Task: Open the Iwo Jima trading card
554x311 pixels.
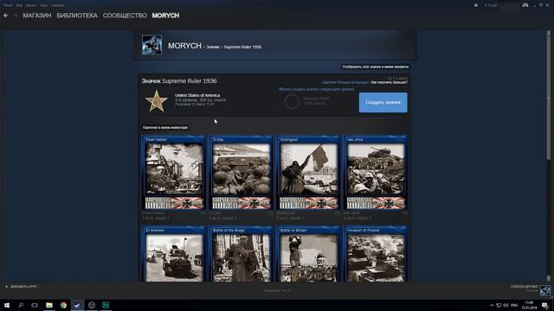Action: pos(375,173)
